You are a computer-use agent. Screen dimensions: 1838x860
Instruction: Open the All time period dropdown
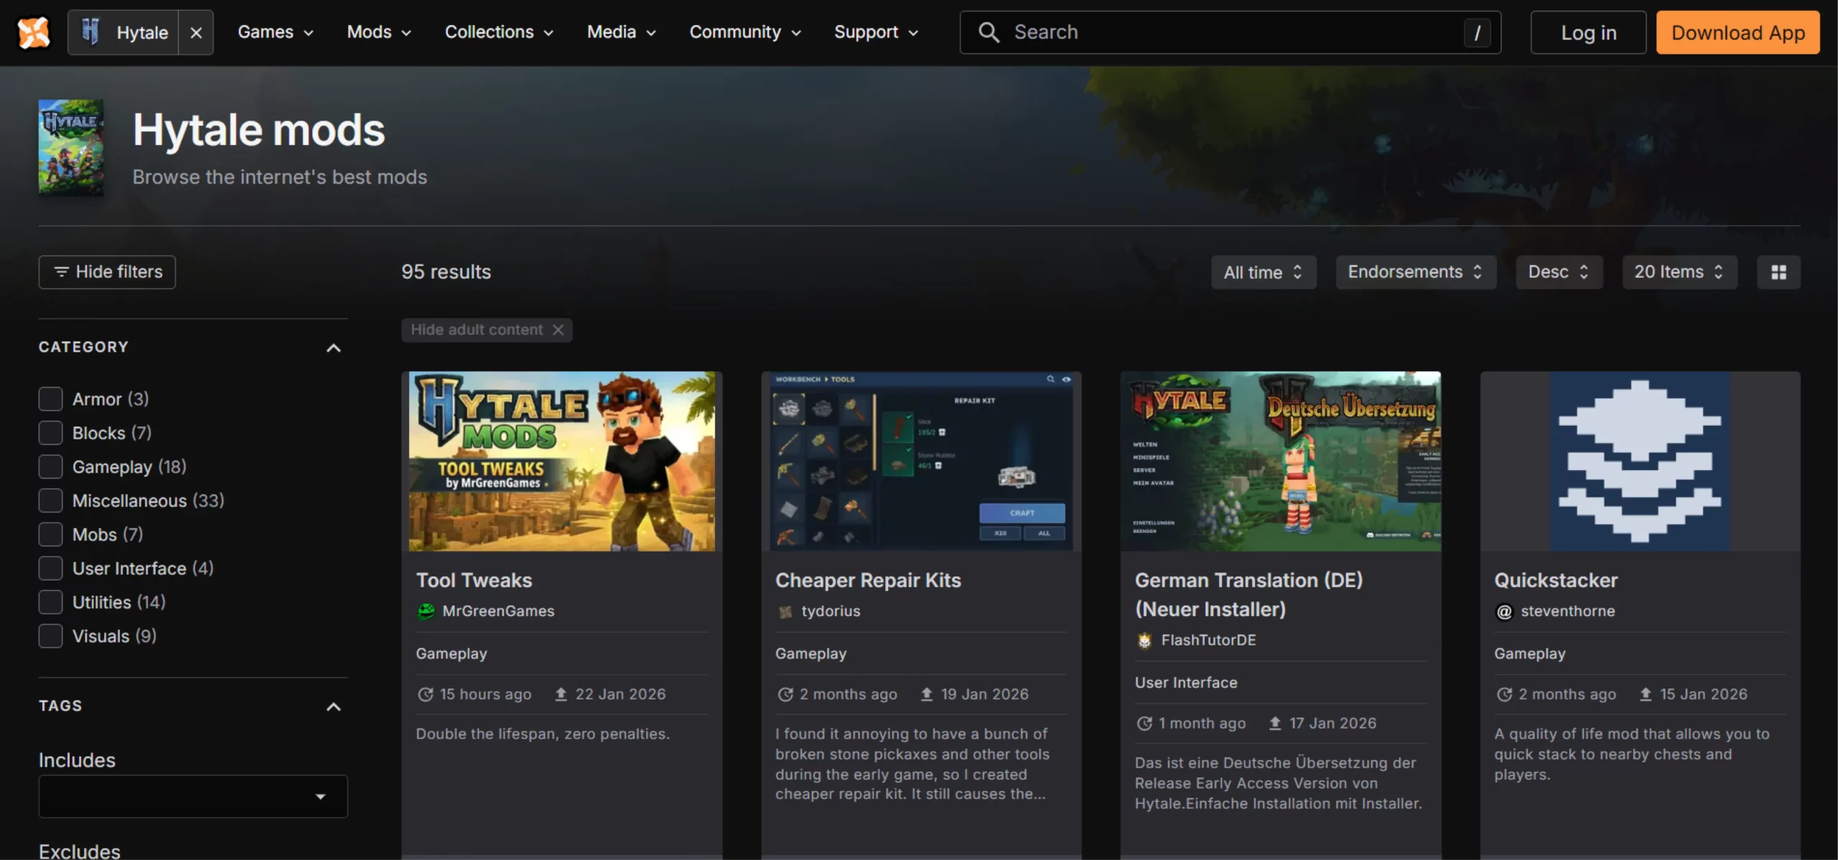tap(1263, 272)
